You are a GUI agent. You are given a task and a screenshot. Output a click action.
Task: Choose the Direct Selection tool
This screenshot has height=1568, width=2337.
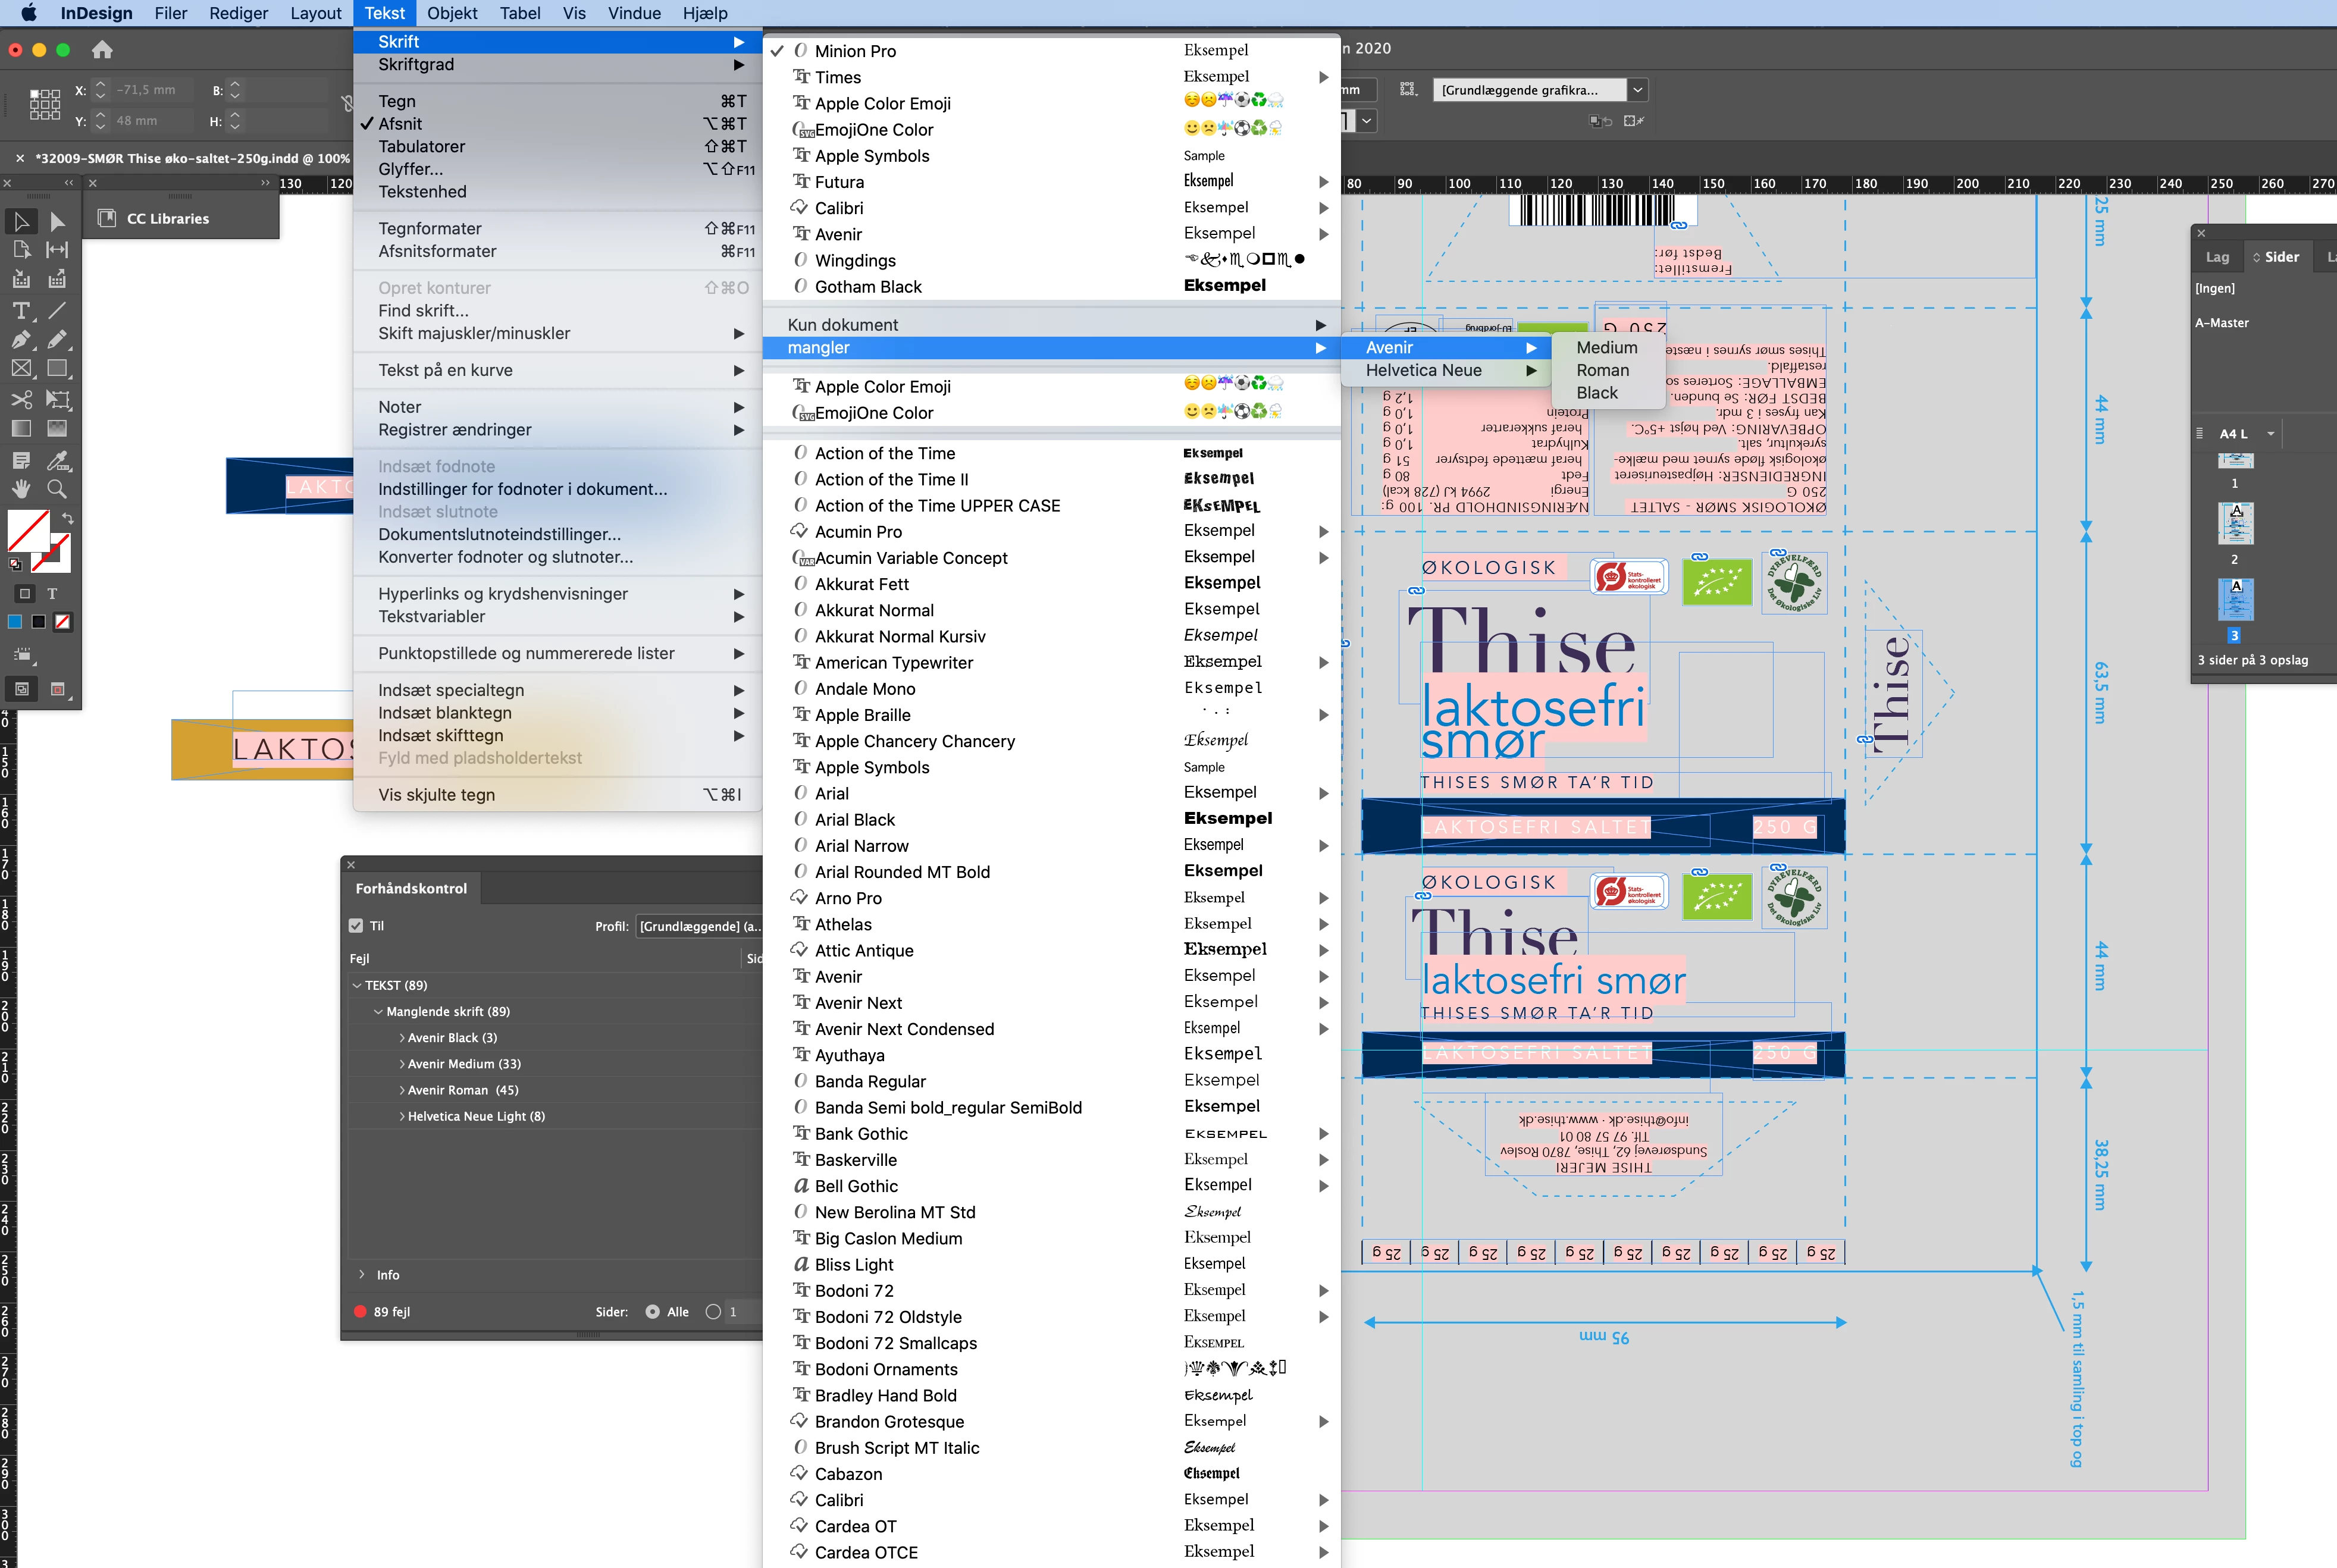[57, 221]
